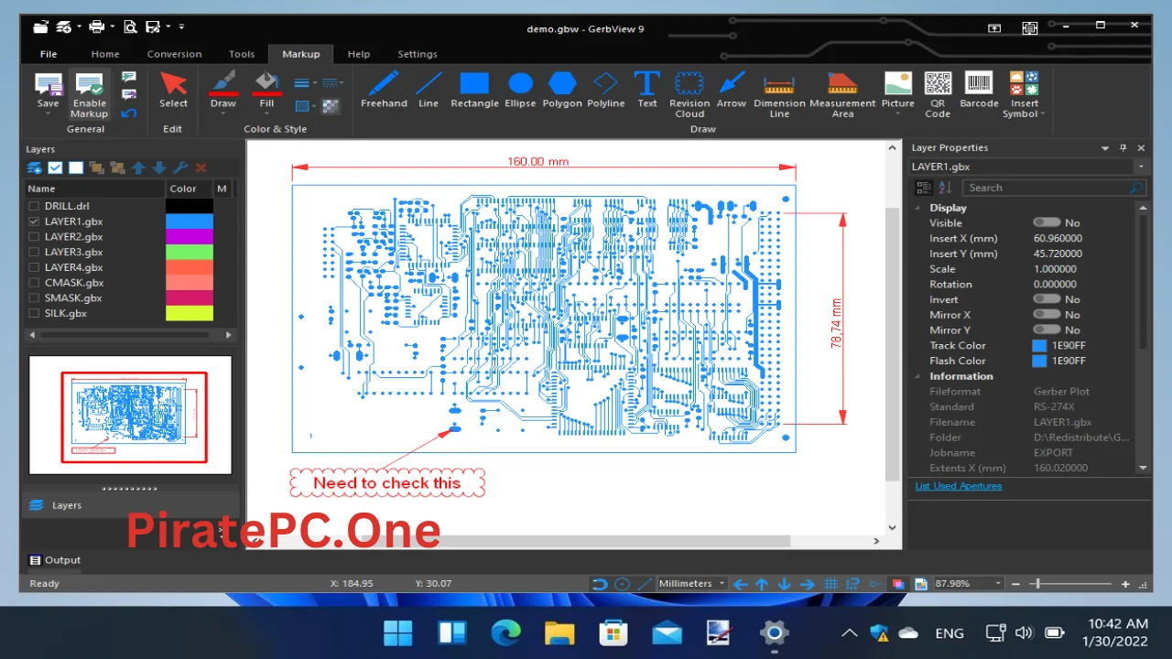Check the DRILL.drl layer checkbox

(34, 206)
